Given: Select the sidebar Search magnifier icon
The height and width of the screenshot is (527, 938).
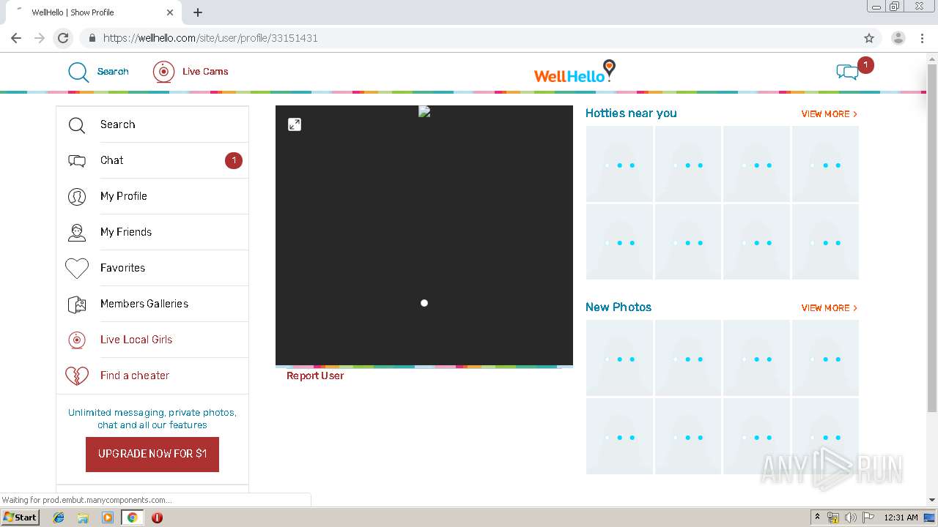Looking at the screenshot, I should point(77,125).
